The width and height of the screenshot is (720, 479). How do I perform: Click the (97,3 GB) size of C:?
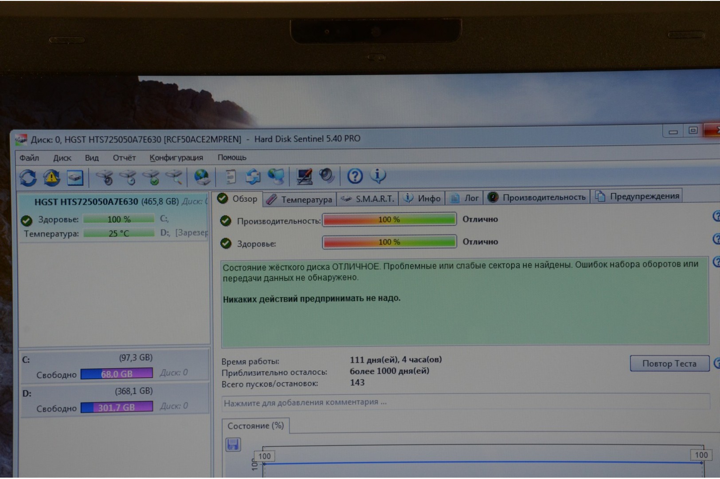pyautogui.click(x=136, y=357)
